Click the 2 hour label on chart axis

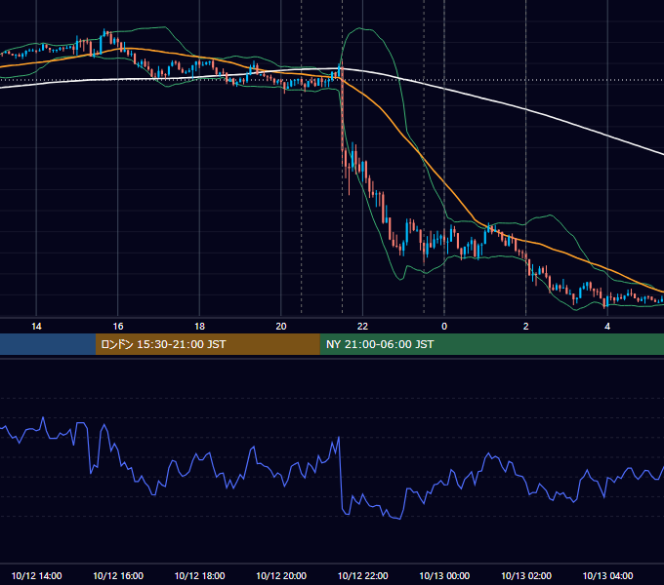point(526,327)
